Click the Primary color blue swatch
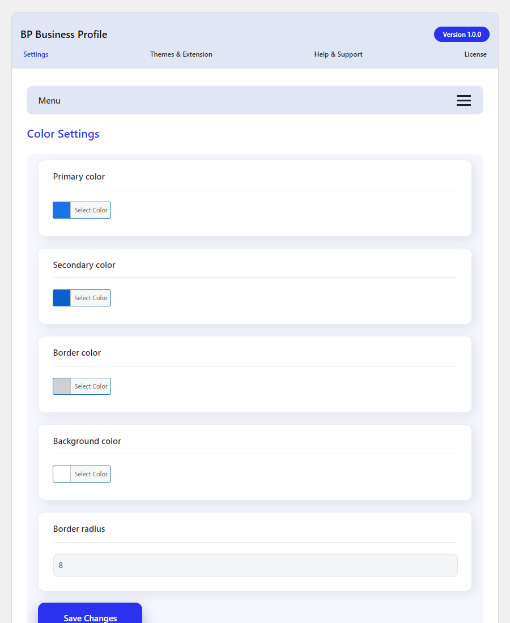 click(61, 210)
